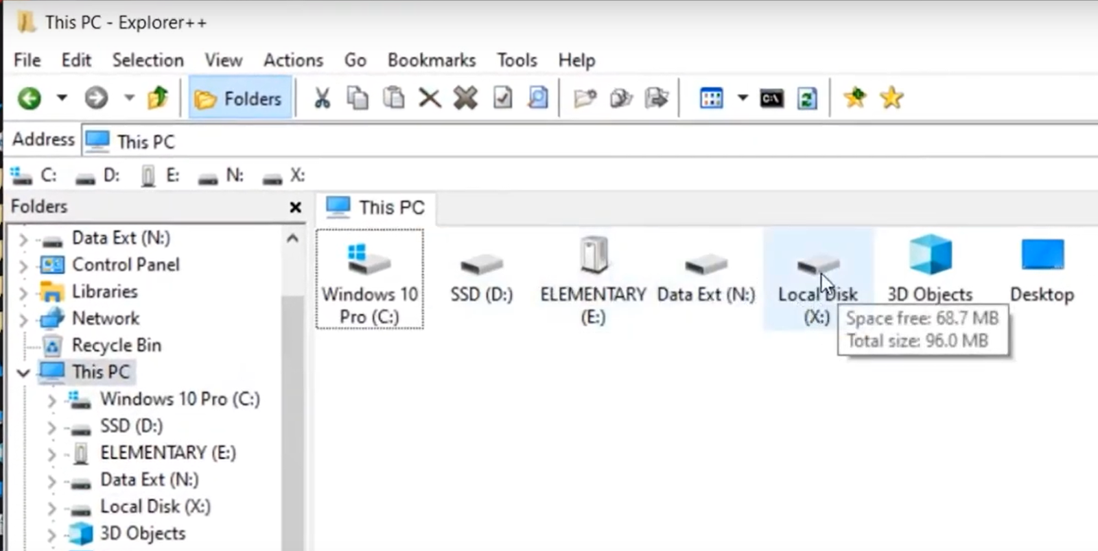Click the Views grid icon
Viewport: 1098px width, 551px height.
[x=711, y=98]
